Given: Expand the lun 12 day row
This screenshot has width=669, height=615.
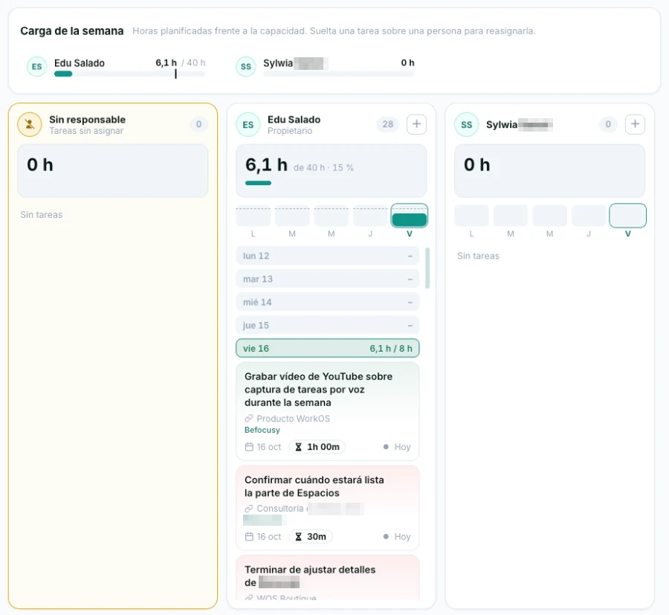Looking at the screenshot, I should [x=327, y=256].
